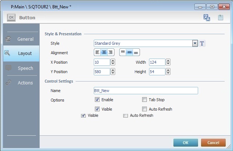Viewport: 233px width, 151px height.
Task: Enable the Tab Stop option
Action: (145, 100)
